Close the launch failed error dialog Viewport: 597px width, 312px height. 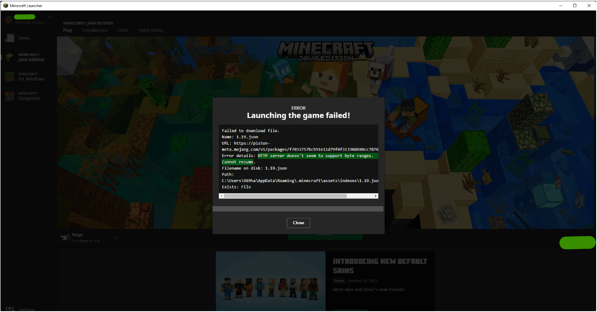298,222
